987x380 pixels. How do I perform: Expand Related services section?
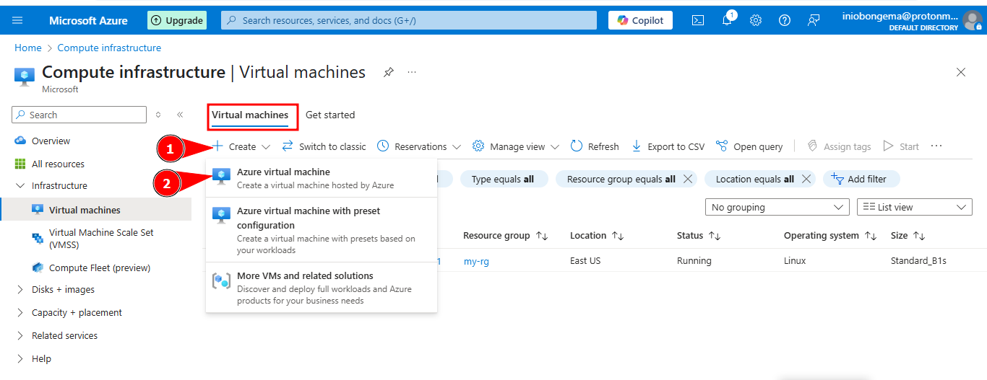coord(20,335)
